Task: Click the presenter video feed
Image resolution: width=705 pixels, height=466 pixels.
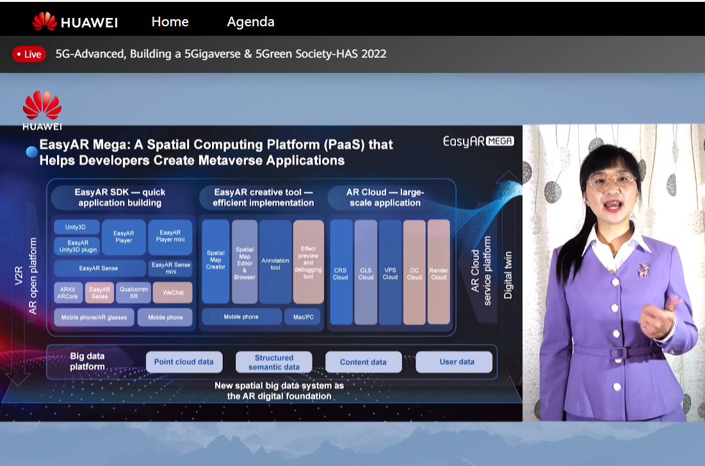Action: click(x=613, y=273)
